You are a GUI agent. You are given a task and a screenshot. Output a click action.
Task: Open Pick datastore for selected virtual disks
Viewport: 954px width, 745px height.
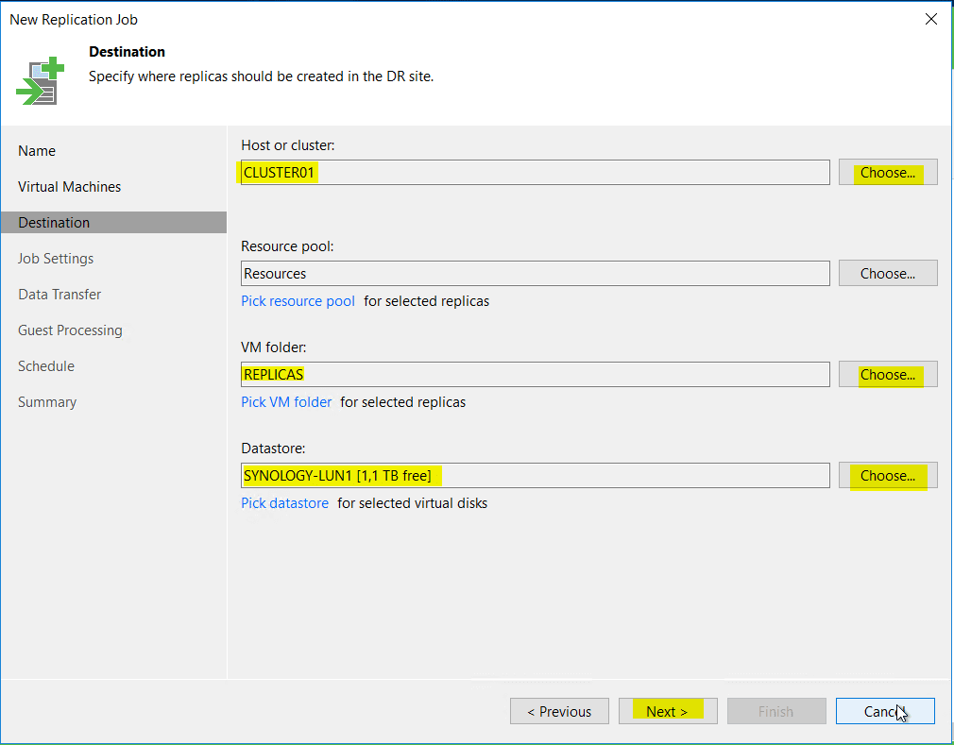click(x=284, y=502)
